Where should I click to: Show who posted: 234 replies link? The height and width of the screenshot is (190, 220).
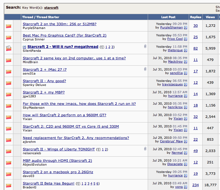tap(196, 185)
